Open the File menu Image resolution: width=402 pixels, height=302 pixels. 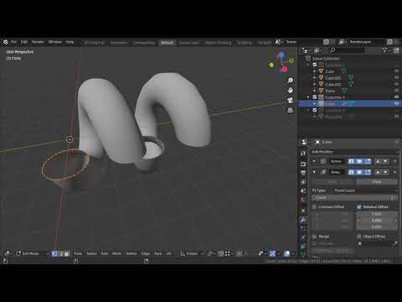(x=13, y=42)
